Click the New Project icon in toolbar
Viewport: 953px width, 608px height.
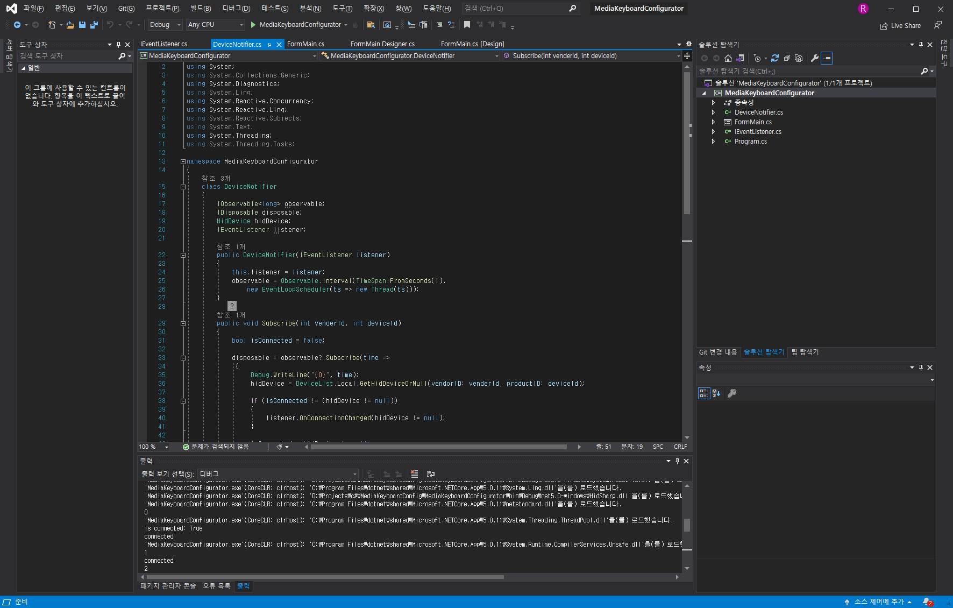52,25
